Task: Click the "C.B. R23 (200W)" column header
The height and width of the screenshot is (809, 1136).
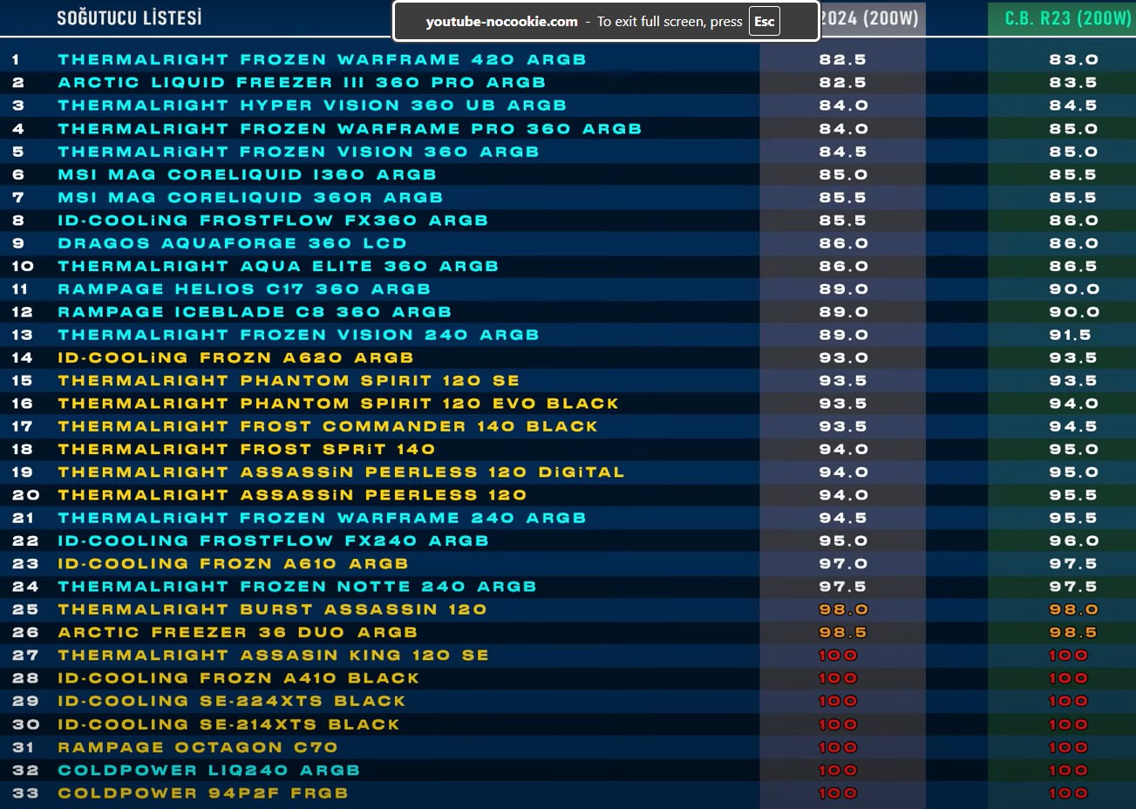Action: 1068,18
